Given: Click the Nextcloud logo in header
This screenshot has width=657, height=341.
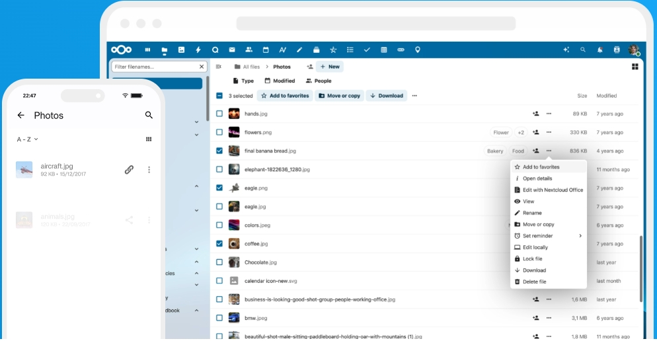Looking at the screenshot, I should coord(121,50).
